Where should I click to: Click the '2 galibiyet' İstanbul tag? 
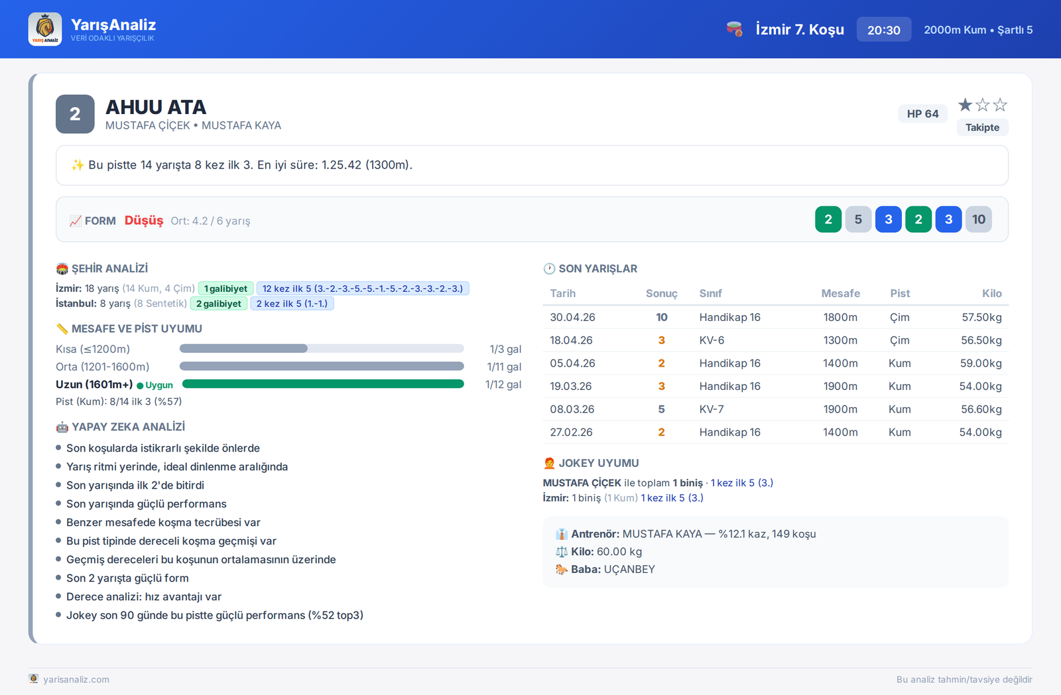(x=219, y=304)
